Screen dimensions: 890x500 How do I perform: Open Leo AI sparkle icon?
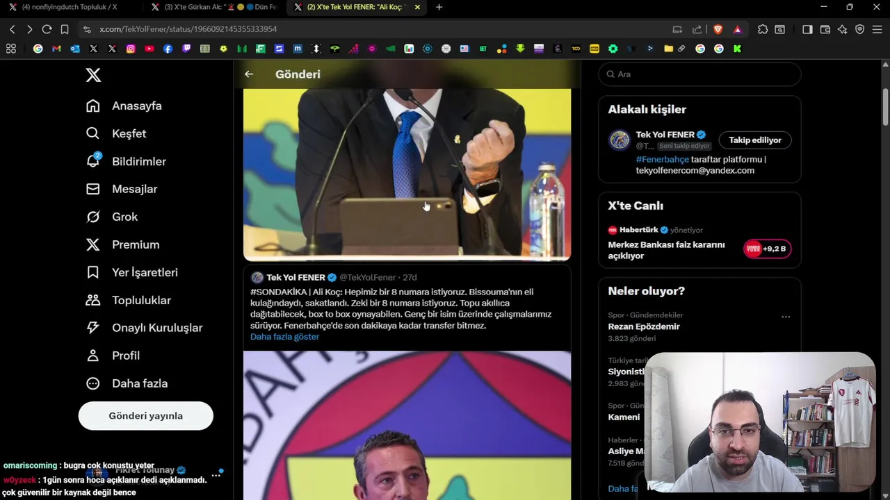click(x=843, y=29)
